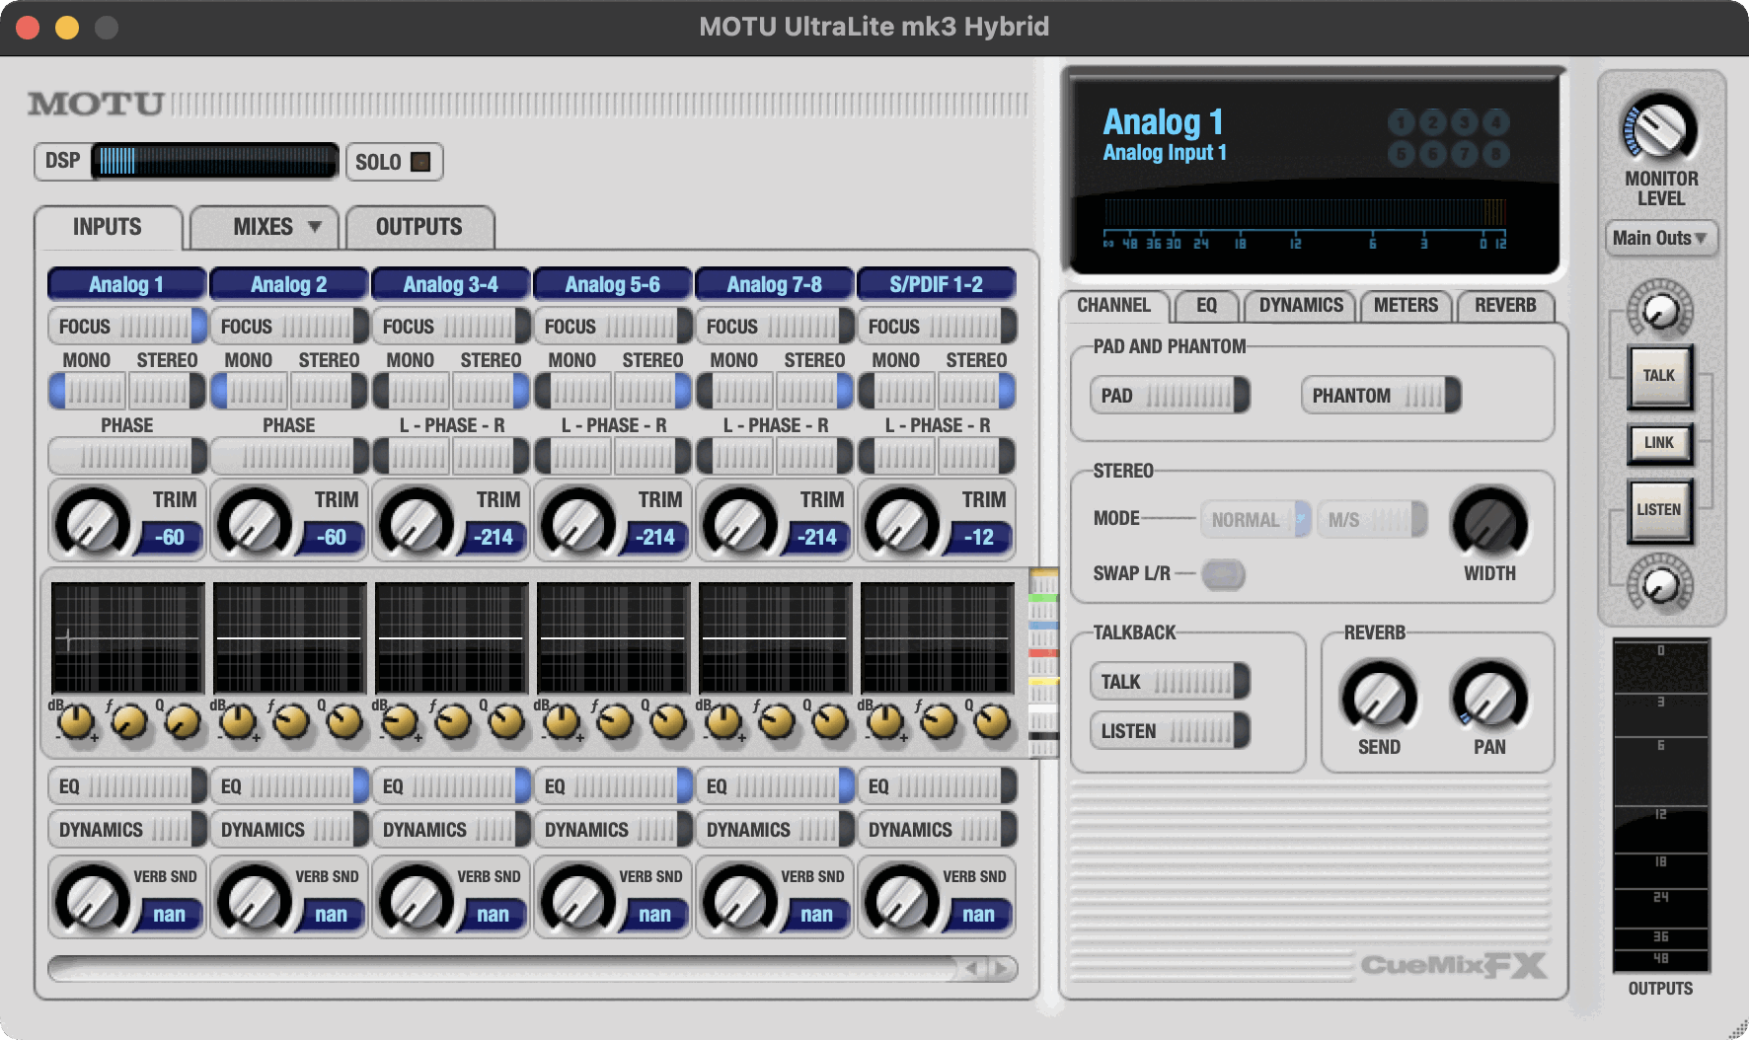Open the REVERB tab

[1505, 306]
